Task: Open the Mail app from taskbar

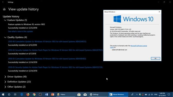Action: pos(85,95)
